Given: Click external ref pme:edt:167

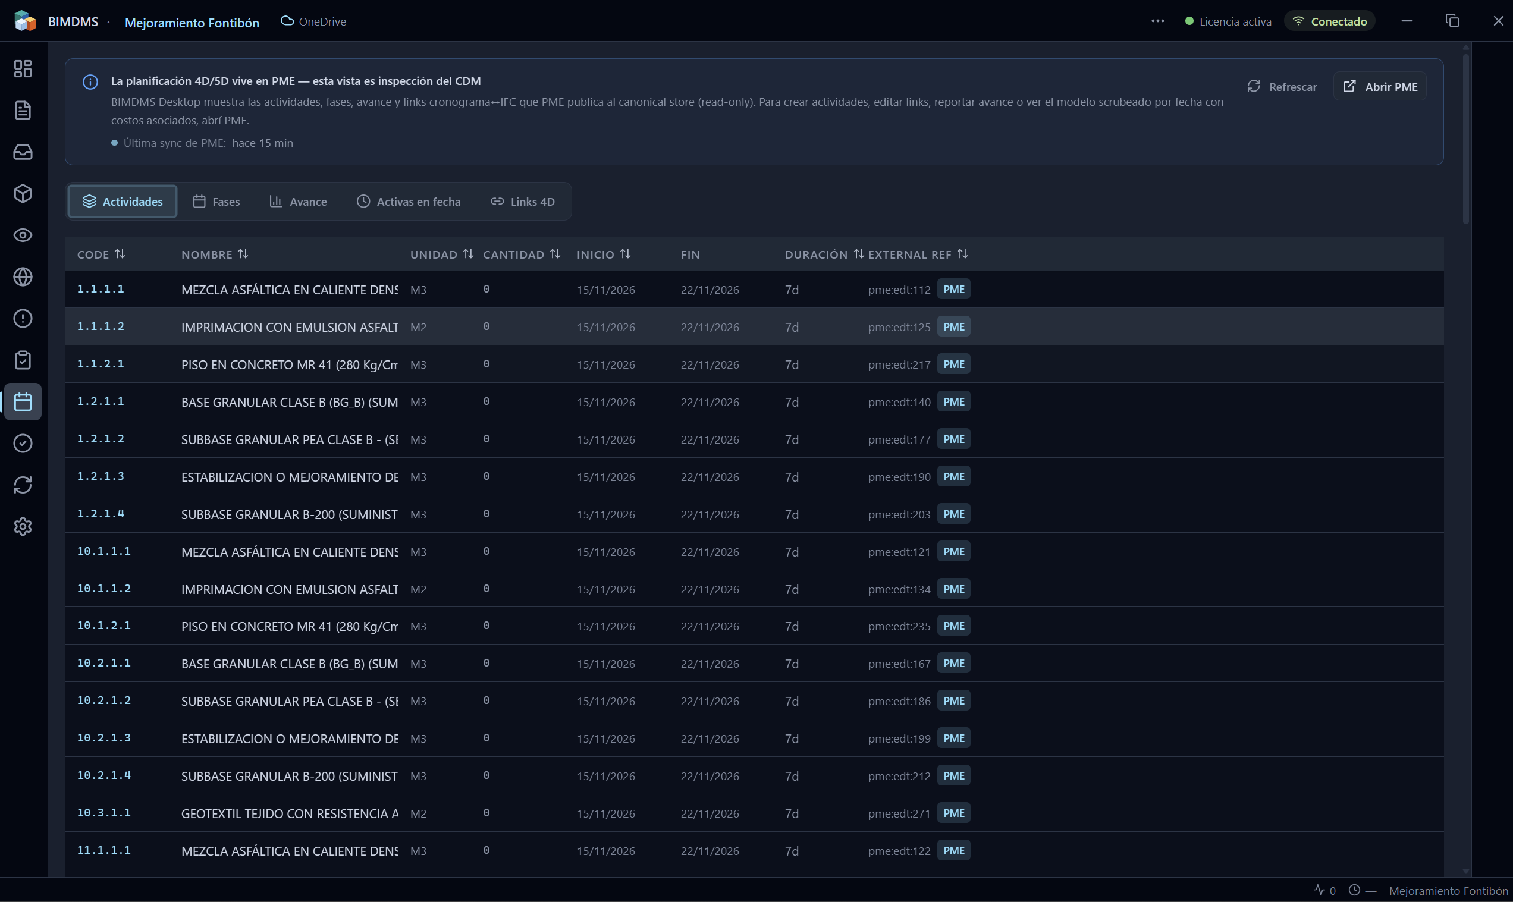Looking at the screenshot, I should (899, 664).
